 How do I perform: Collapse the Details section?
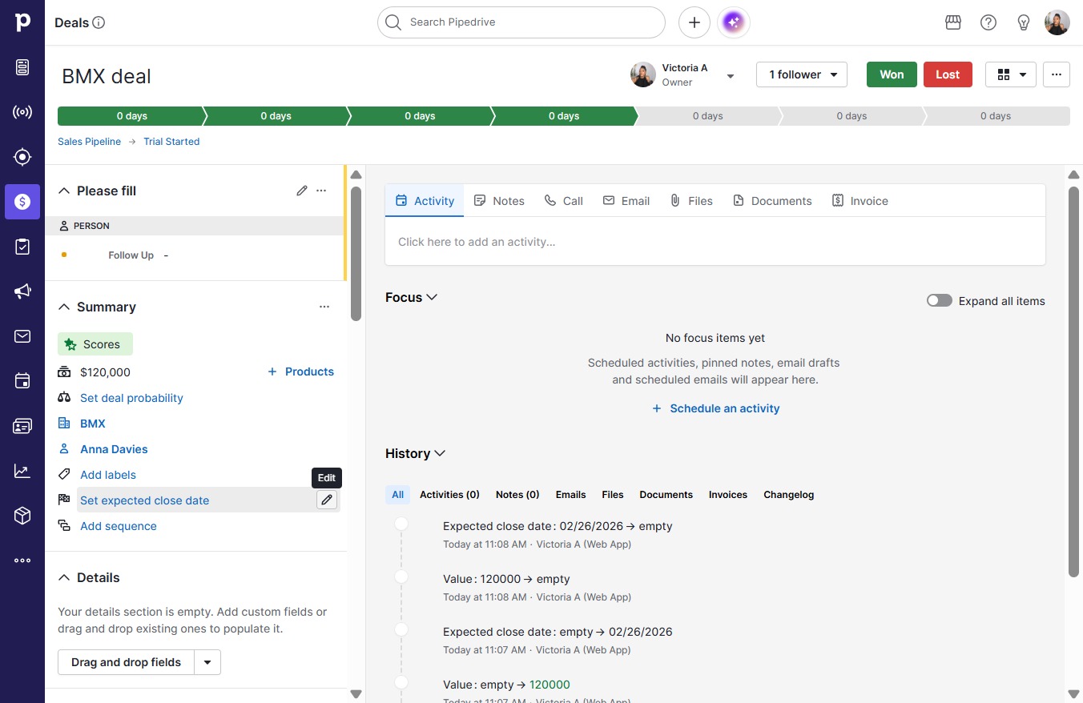click(x=64, y=577)
